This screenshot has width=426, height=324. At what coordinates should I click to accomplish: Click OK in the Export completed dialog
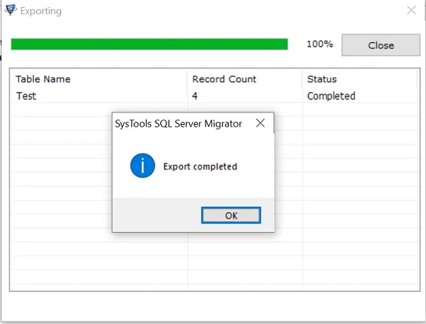tap(231, 215)
